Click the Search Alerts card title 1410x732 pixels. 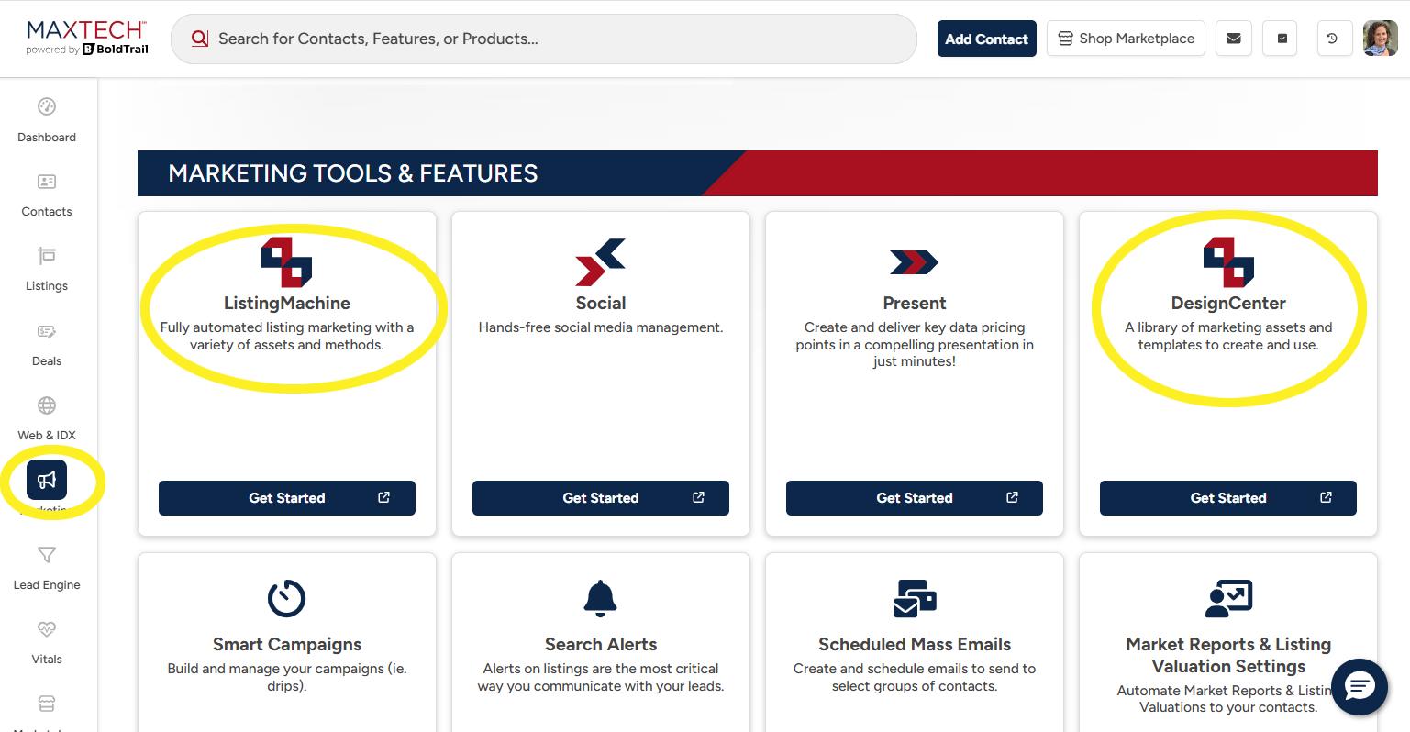[601, 645]
